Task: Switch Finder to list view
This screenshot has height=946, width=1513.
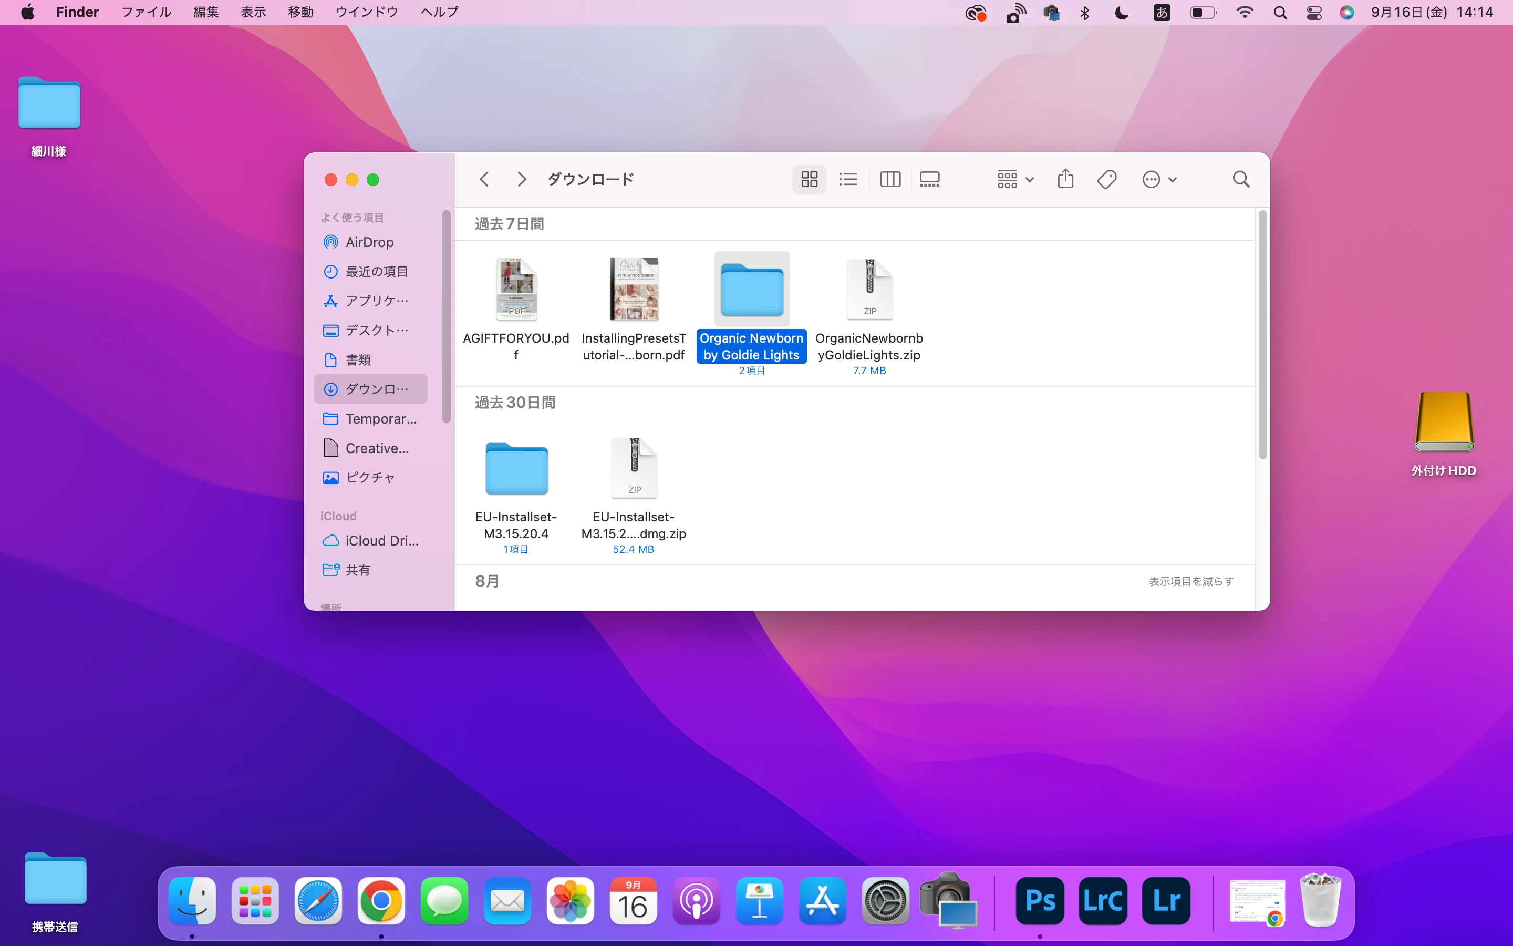Action: 848,180
